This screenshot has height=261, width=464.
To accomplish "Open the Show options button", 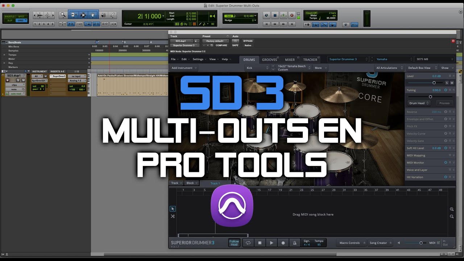I will 447,68.
